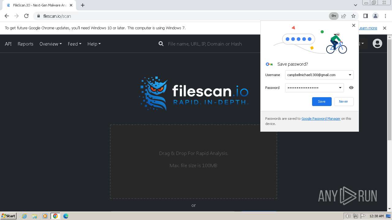Save the password
Image resolution: width=392 pixels, height=220 pixels.
[x=322, y=101]
